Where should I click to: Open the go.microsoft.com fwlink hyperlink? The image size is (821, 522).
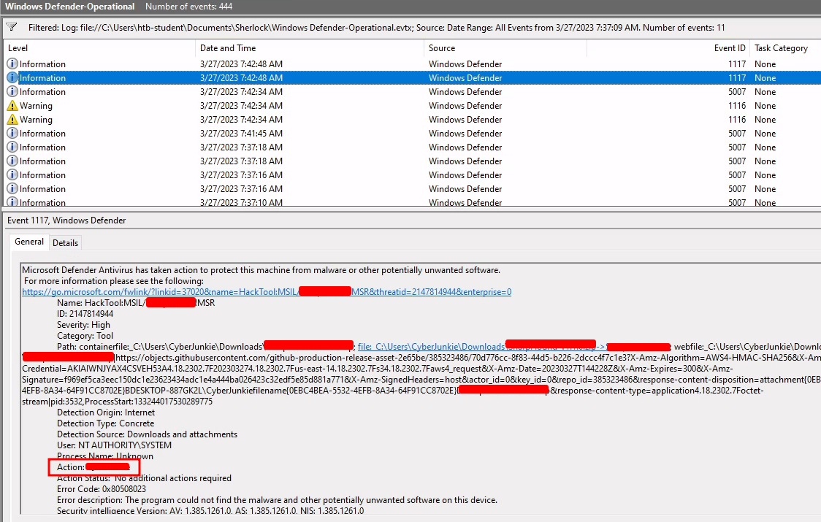(x=266, y=292)
